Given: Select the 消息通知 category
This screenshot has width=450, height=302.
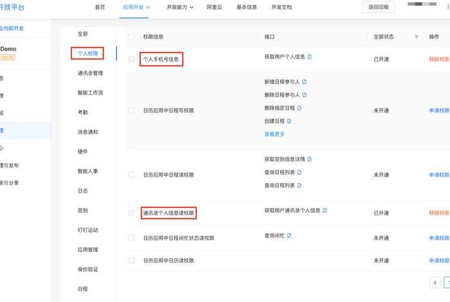Looking at the screenshot, I should [88, 132].
